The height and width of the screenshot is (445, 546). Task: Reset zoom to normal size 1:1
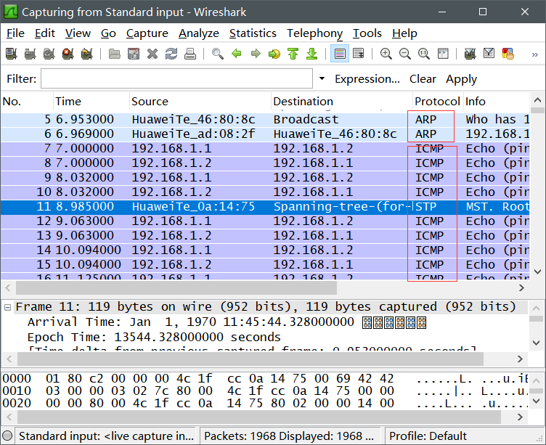coord(424,54)
